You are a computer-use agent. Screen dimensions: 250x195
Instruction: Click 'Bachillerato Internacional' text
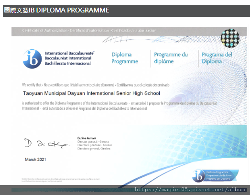68,63
